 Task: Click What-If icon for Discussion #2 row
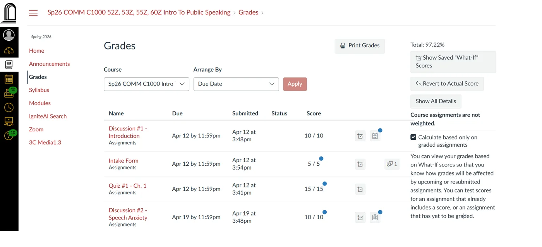pyautogui.click(x=360, y=218)
